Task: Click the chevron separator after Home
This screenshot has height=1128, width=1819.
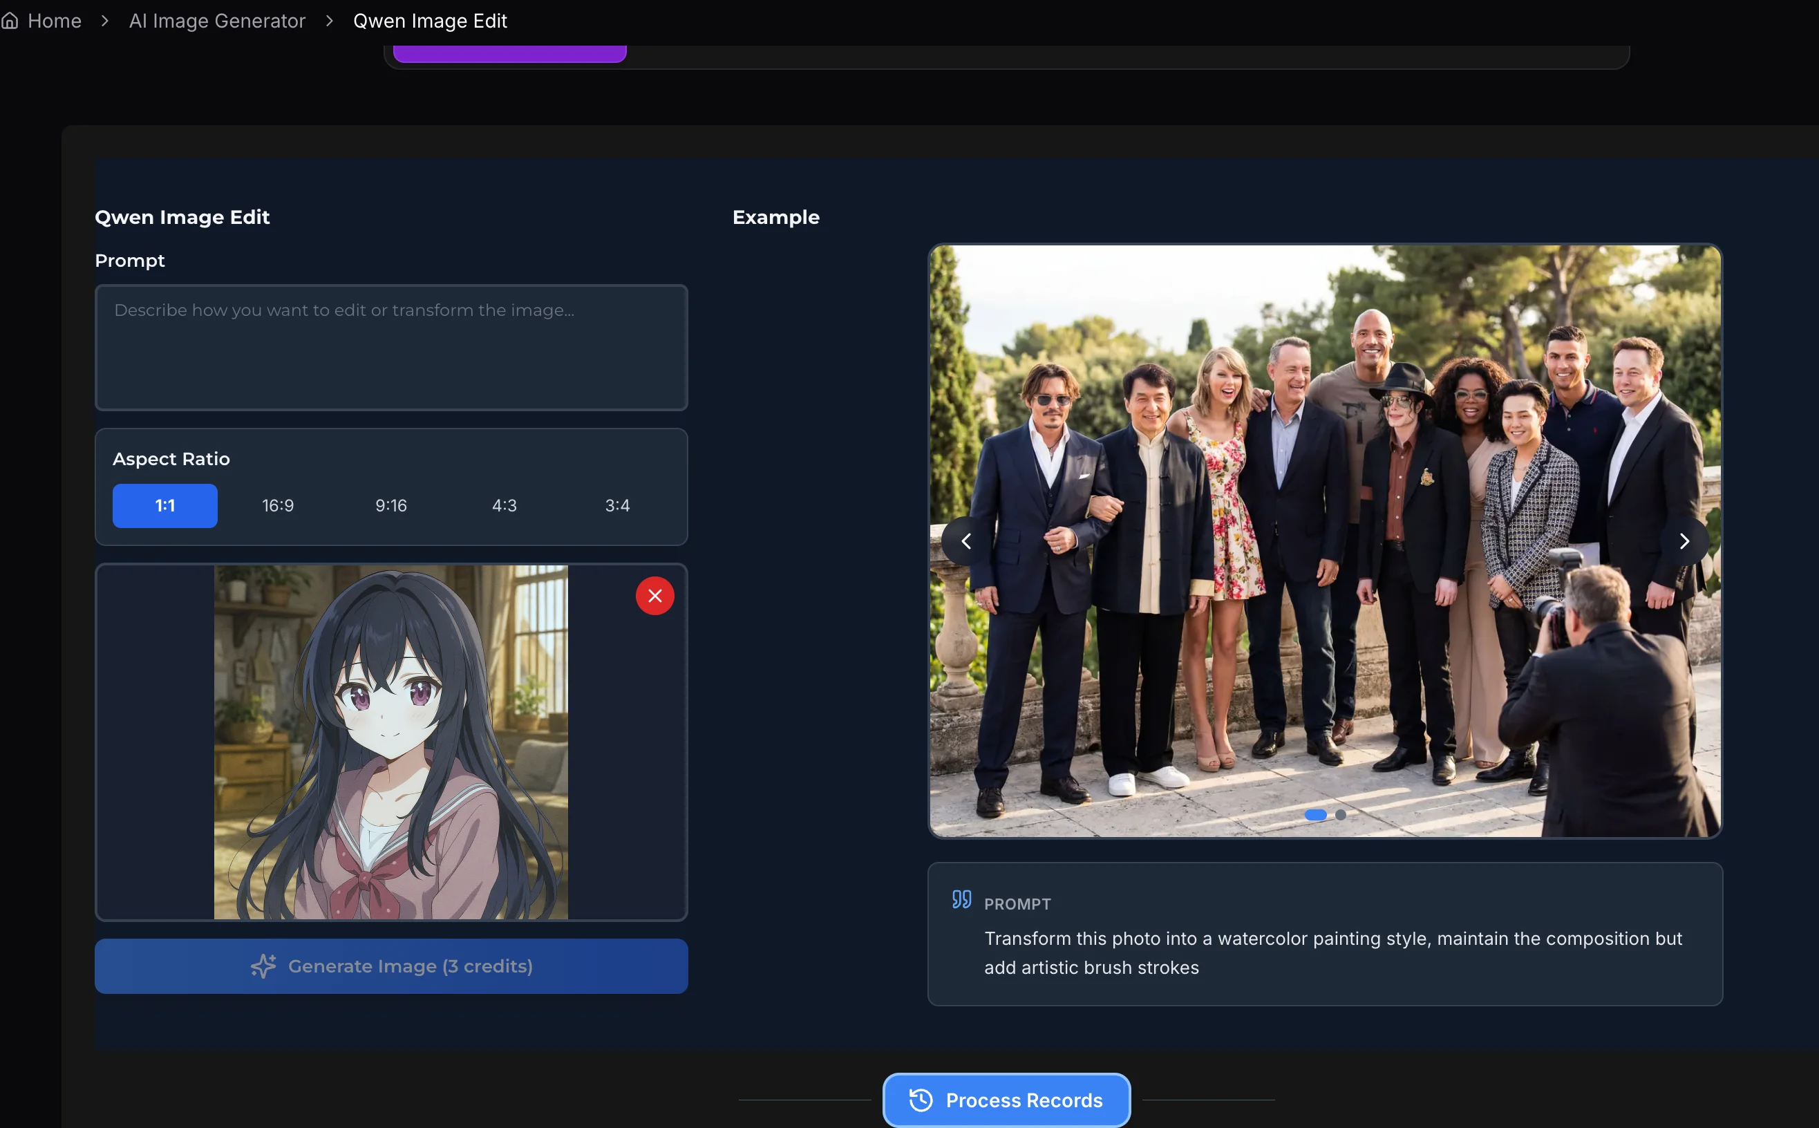Action: (105, 20)
